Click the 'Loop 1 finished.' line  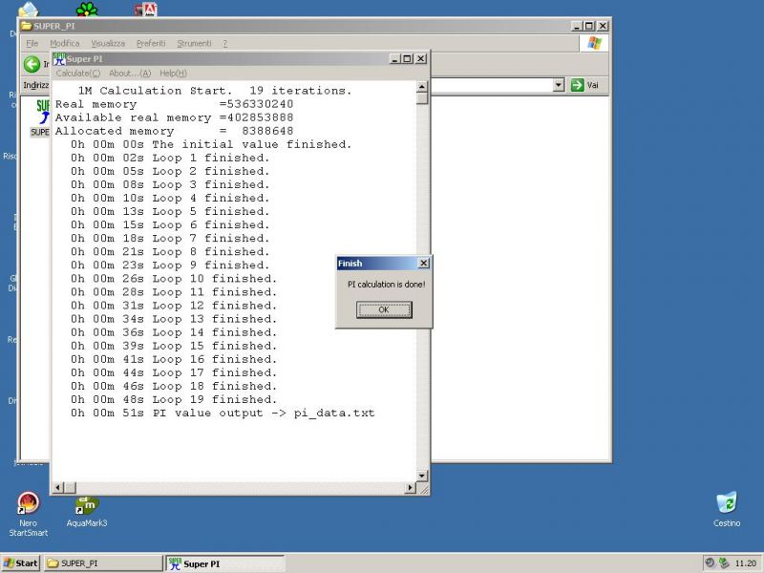click(170, 158)
